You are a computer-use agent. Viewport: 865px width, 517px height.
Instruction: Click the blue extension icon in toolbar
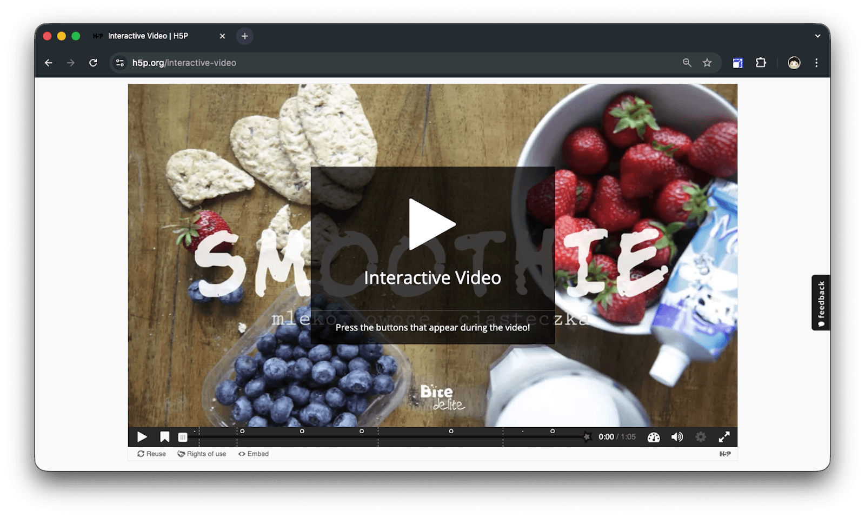(x=737, y=63)
